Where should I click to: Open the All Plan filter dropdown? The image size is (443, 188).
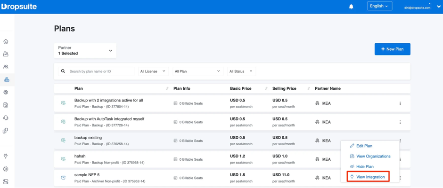197,71
